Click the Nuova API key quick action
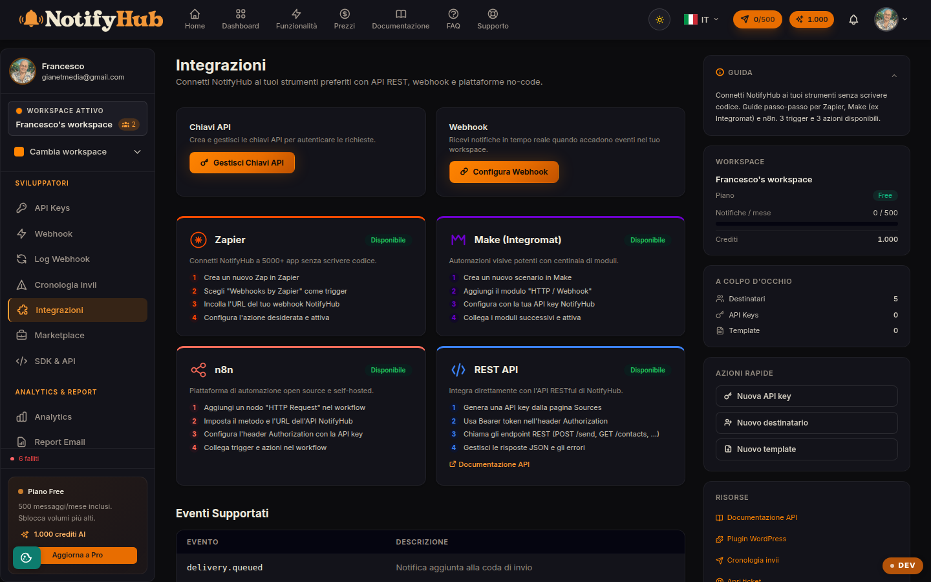 [807, 396]
